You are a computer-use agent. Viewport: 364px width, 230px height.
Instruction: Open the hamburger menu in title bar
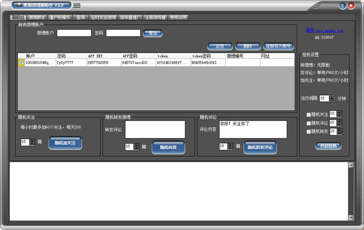pyautogui.click(x=77, y=5)
